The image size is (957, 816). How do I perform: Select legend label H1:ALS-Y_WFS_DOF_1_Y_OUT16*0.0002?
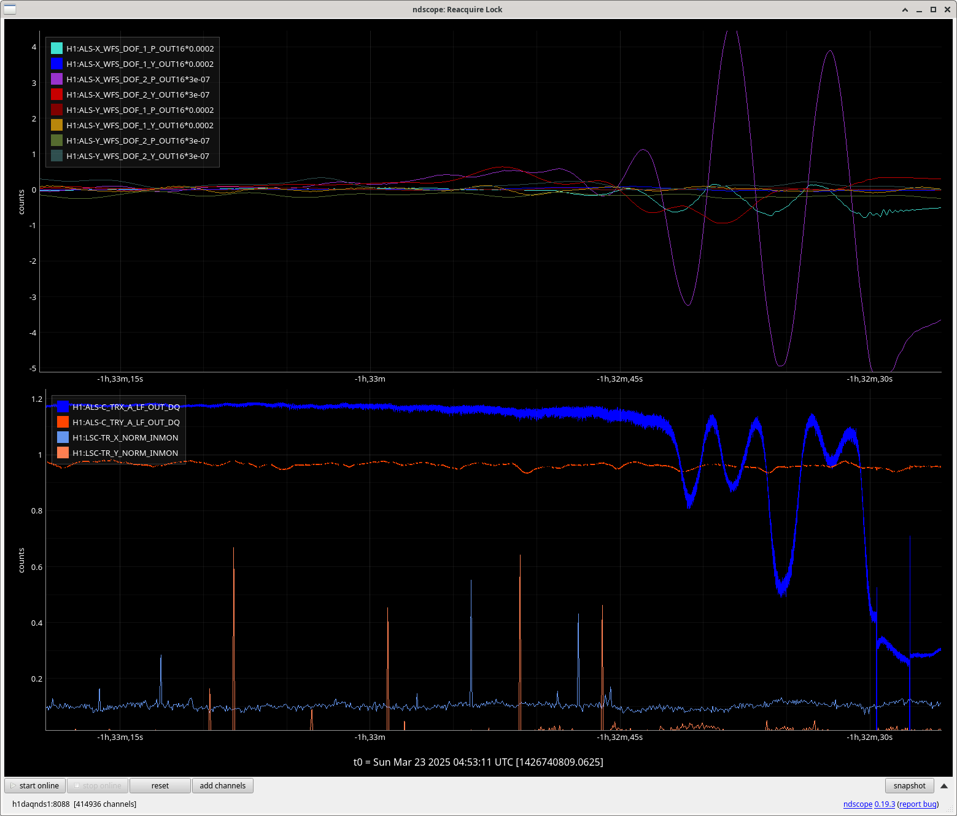point(140,125)
